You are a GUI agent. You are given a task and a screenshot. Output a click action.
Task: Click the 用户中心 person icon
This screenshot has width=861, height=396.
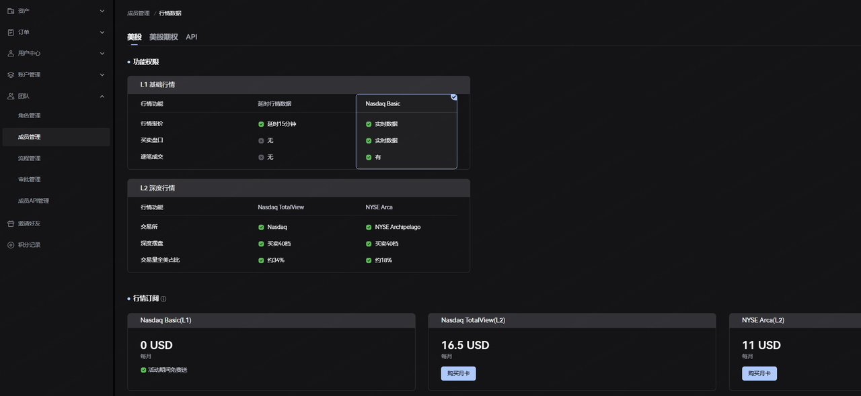pyautogui.click(x=11, y=53)
